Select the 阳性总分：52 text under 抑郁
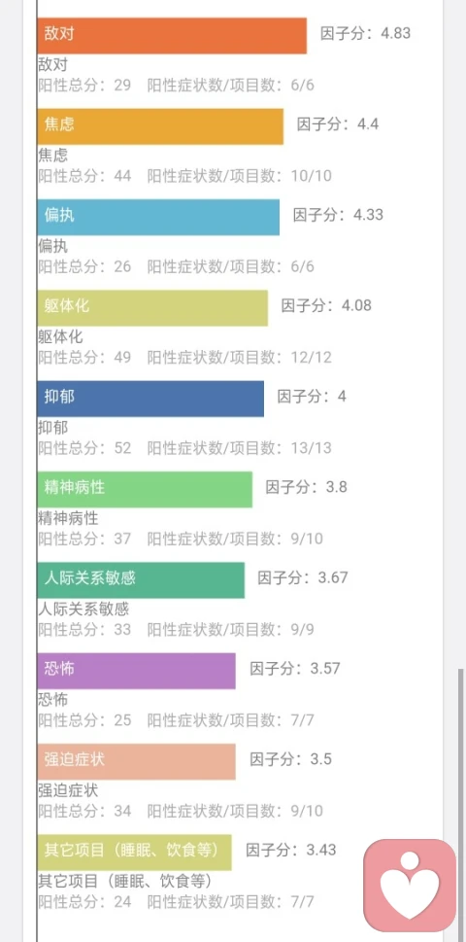The image size is (466, 942). (x=84, y=448)
